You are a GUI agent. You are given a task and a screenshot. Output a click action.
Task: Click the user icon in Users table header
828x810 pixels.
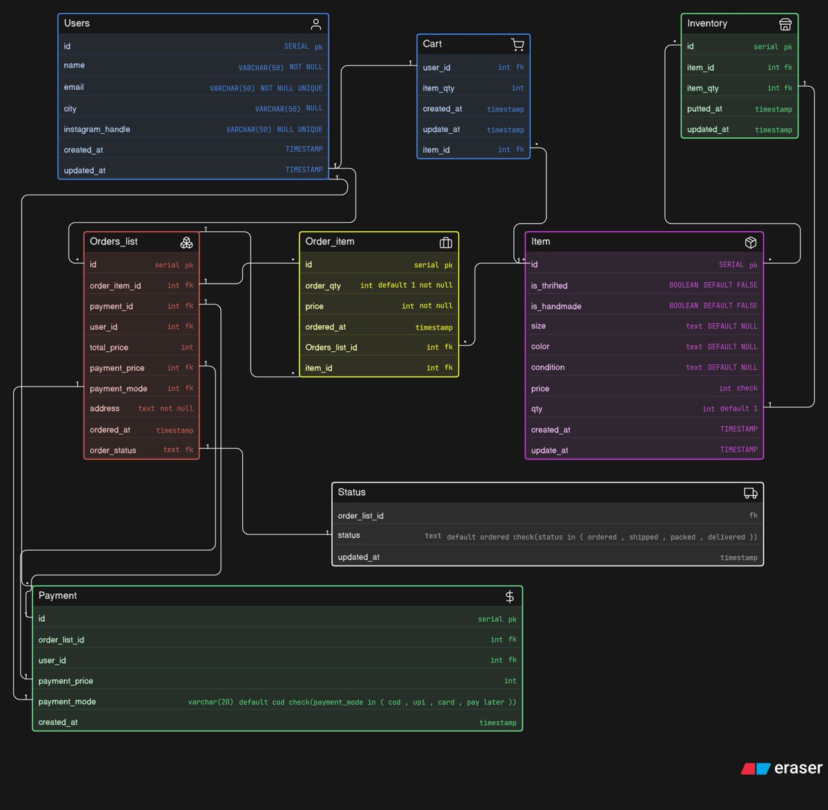(316, 24)
